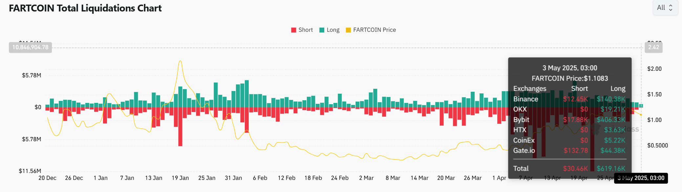The height and width of the screenshot is (192, 682).
Task: Click the 26 Mar date on x-axis
Action: click(x=473, y=178)
